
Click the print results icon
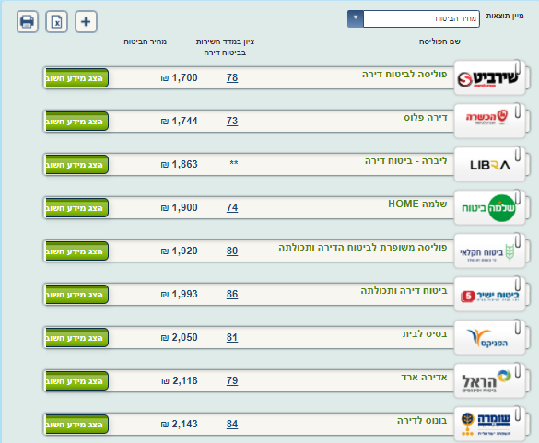27,22
